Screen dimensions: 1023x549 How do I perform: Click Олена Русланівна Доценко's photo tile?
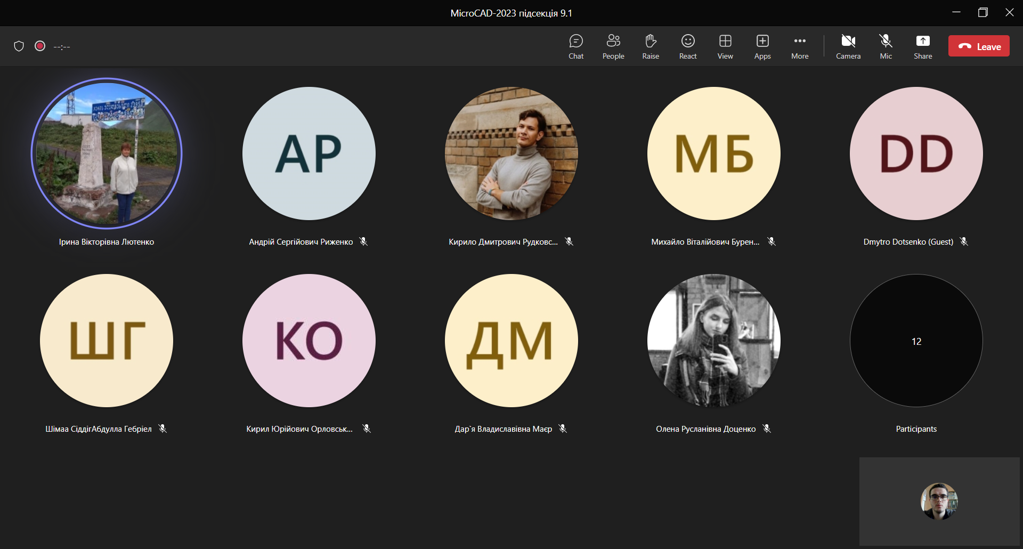tap(714, 341)
